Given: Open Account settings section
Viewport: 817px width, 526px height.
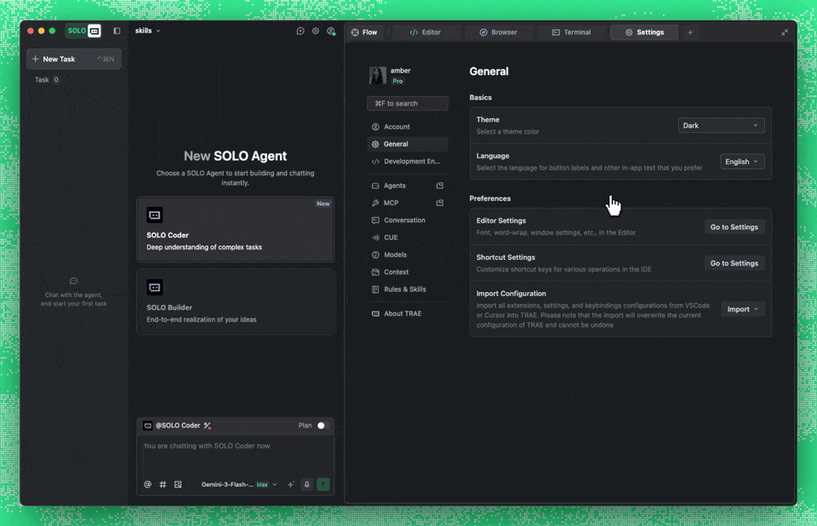Looking at the screenshot, I should 408,127.
